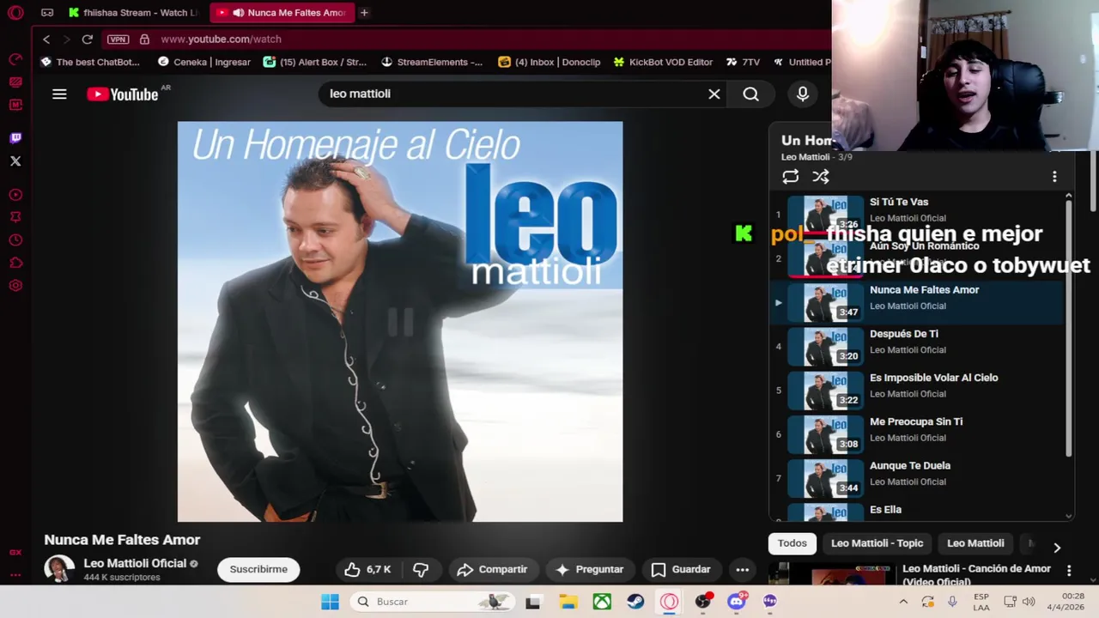This screenshot has width=1099, height=618.
Task: Open suggested video 'Leo Mattioli - Canción de Amor'
Action: point(976,574)
